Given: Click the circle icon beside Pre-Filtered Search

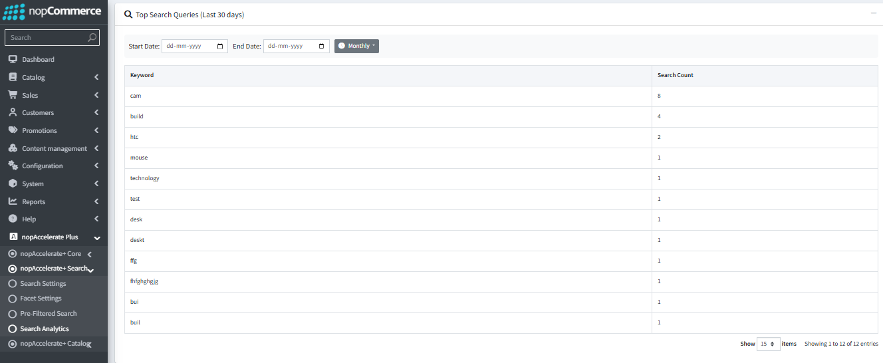Looking at the screenshot, I should [12, 314].
